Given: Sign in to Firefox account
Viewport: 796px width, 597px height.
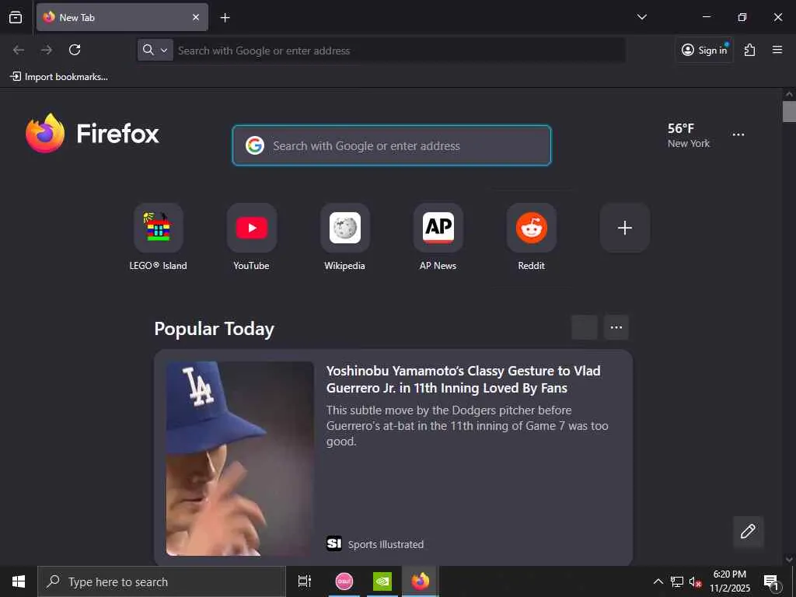Looking at the screenshot, I should click(x=704, y=50).
